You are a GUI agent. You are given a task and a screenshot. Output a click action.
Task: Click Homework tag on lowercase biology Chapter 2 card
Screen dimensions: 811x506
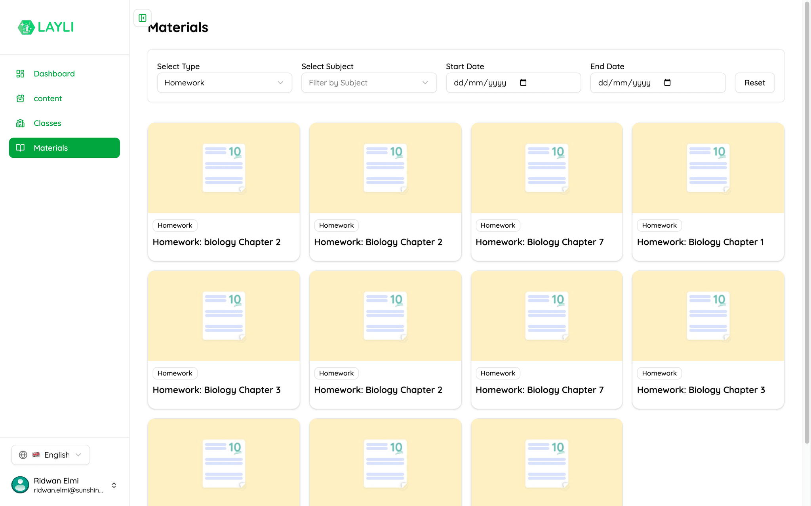coord(175,225)
